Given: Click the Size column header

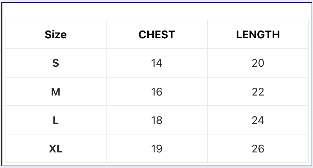Looking at the screenshot, I should (x=56, y=34).
